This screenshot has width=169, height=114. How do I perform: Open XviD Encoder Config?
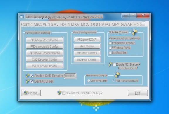(x=45, y=66)
